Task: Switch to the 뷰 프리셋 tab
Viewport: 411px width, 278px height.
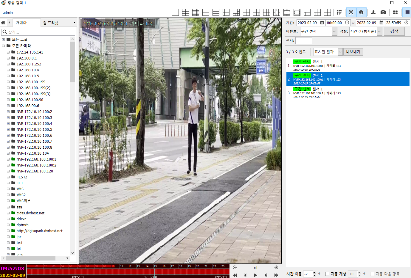Action: click(x=51, y=23)
